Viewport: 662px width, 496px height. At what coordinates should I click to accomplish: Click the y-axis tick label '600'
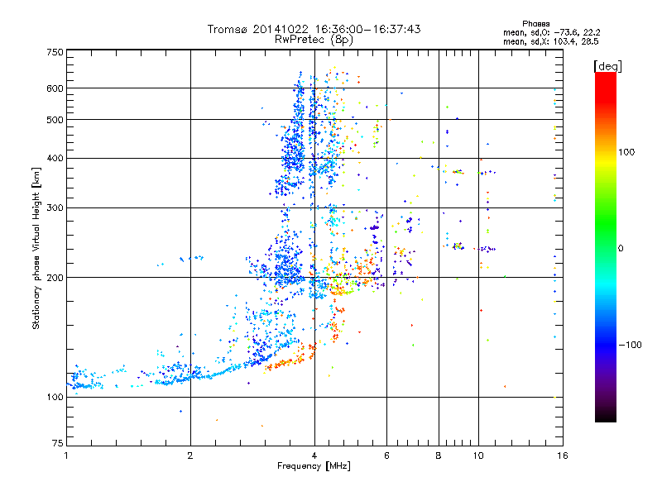55,88
